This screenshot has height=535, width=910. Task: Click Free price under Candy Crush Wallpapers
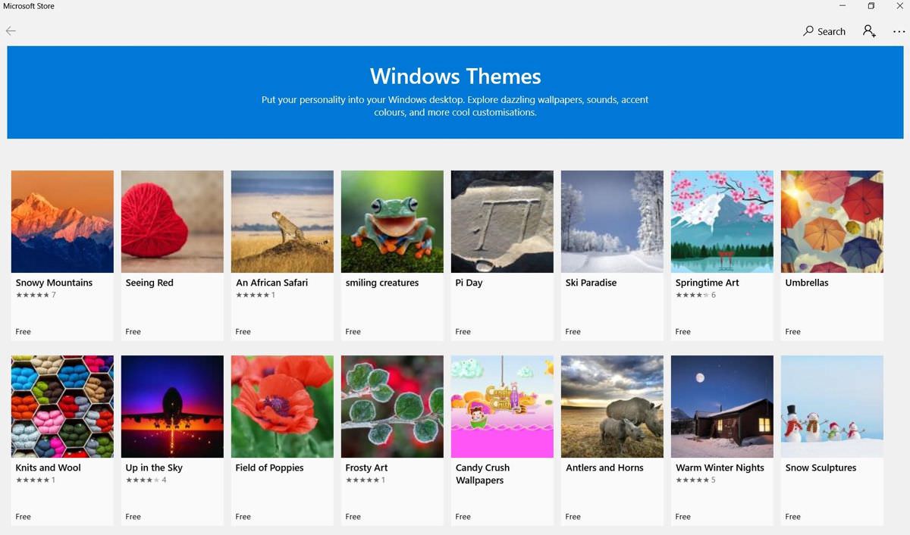pos(463,517)
